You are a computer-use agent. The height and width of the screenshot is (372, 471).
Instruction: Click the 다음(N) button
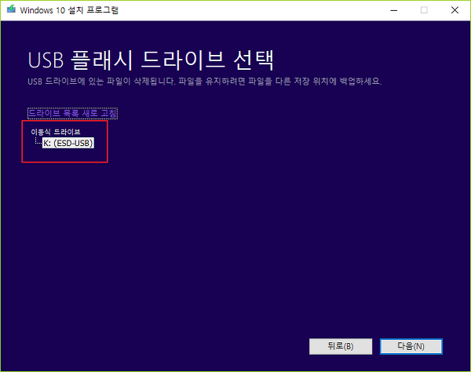coord(411,346)
